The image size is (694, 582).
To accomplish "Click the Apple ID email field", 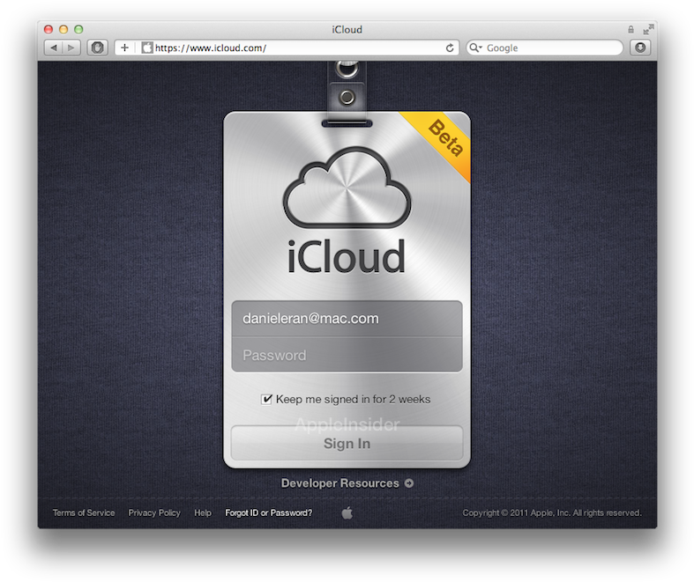I will point(347,319).
